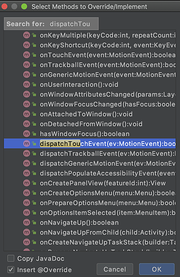Viewport: 180px width, 277px height.
Task: Dismiss dialog with the Cancel button
Action: [115, 269]
